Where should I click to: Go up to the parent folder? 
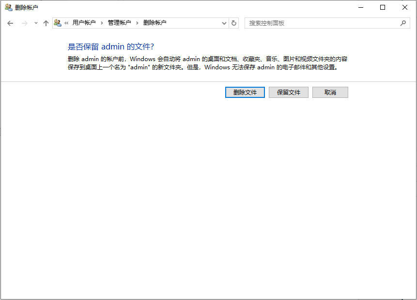click(x=46, y=23)
